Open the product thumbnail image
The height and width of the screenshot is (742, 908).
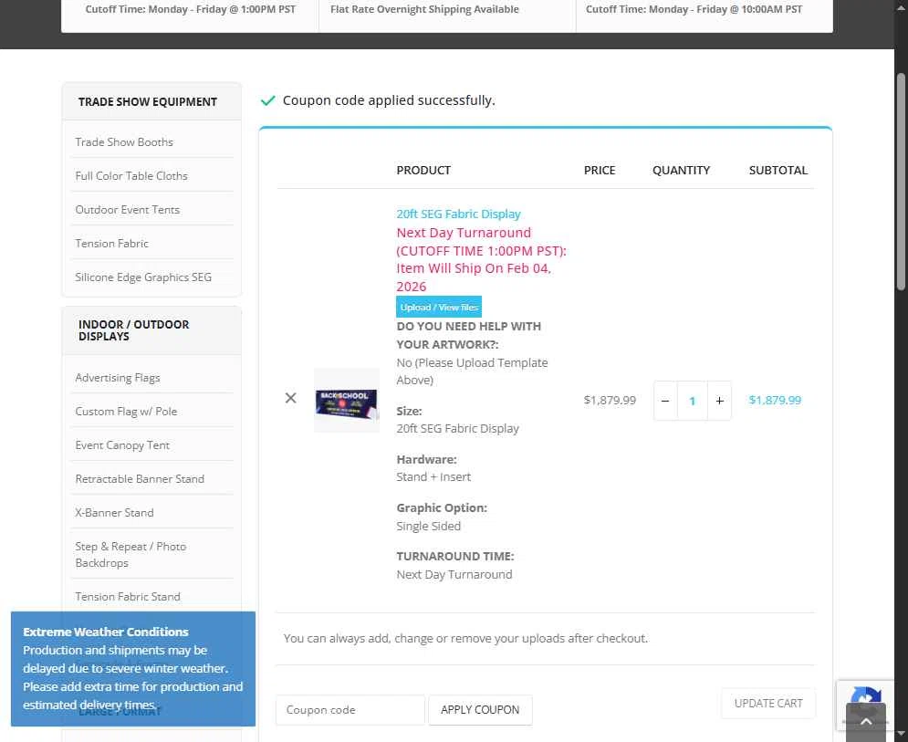pos(346,401)
